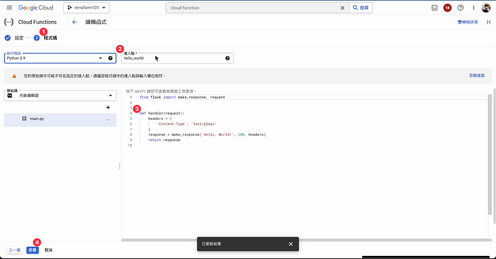
Task: Open the user account avatar
Action: click(x=486, y=7)
